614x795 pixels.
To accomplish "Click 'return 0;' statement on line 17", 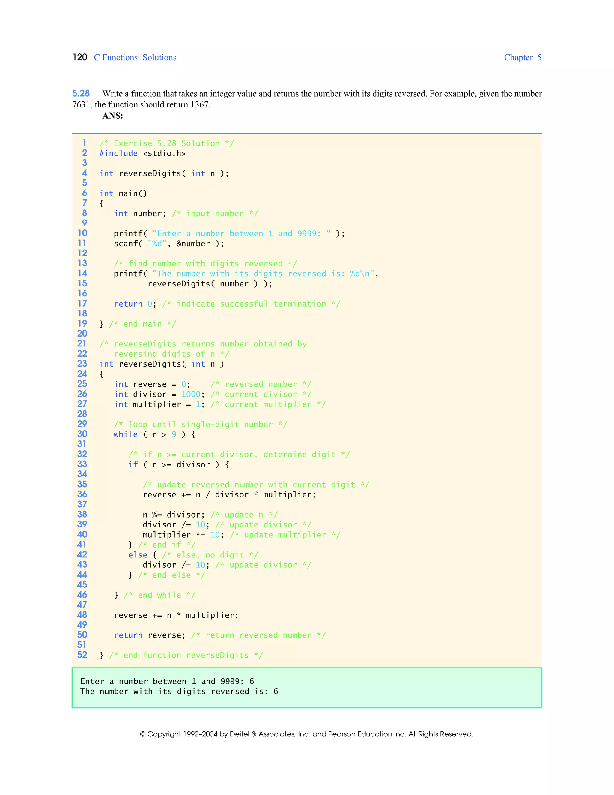I will 135,304.
